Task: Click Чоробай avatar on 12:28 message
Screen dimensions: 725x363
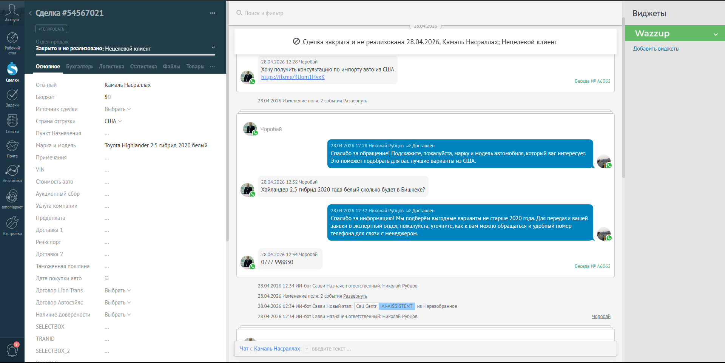Action: click(x=247, y=77)
